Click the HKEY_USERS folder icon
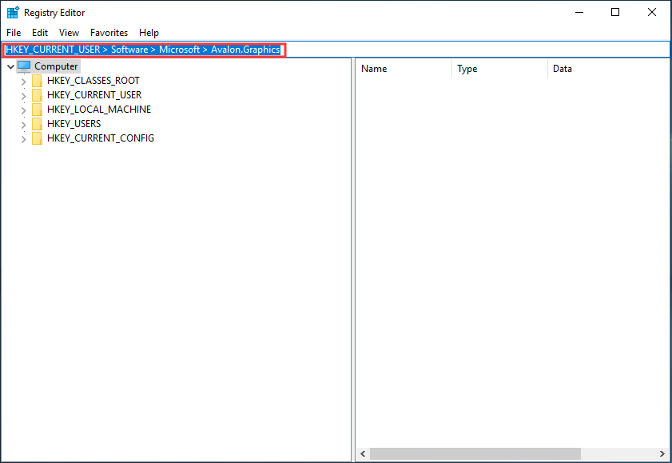This screenshot has height=463, width=672. [x=37, y=123]
